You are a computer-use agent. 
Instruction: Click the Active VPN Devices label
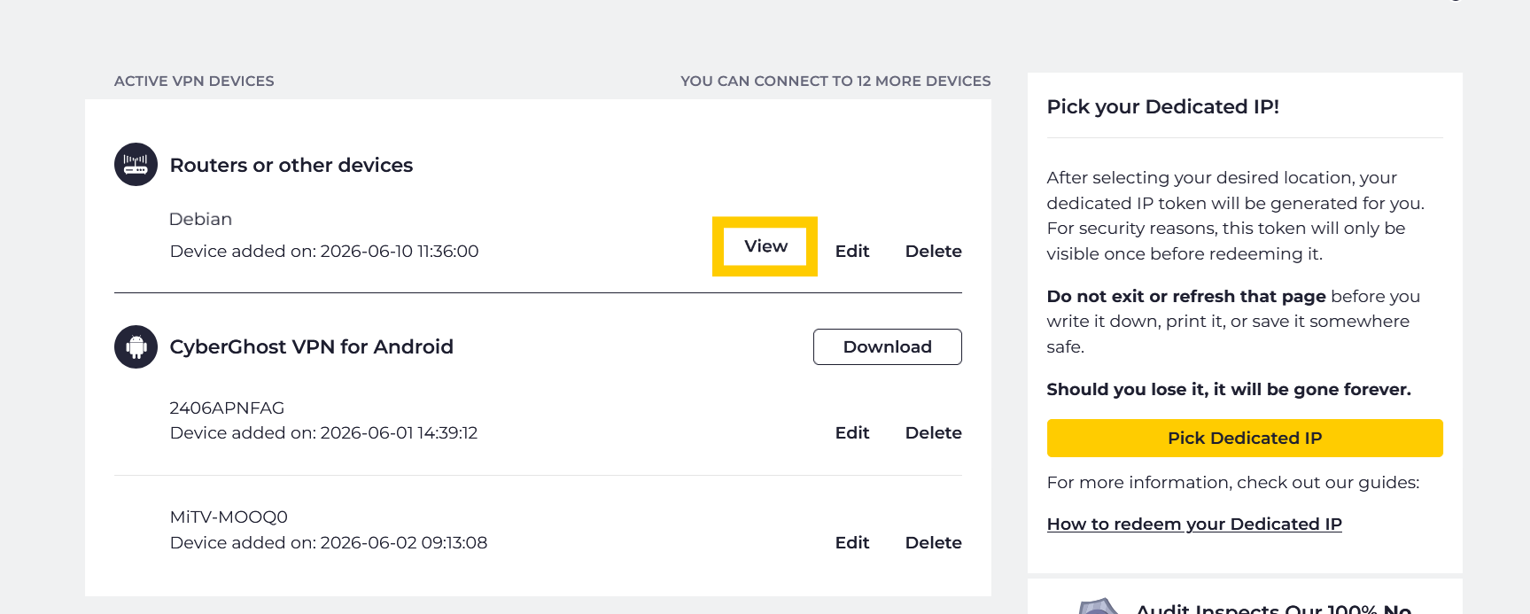(194, 81)
